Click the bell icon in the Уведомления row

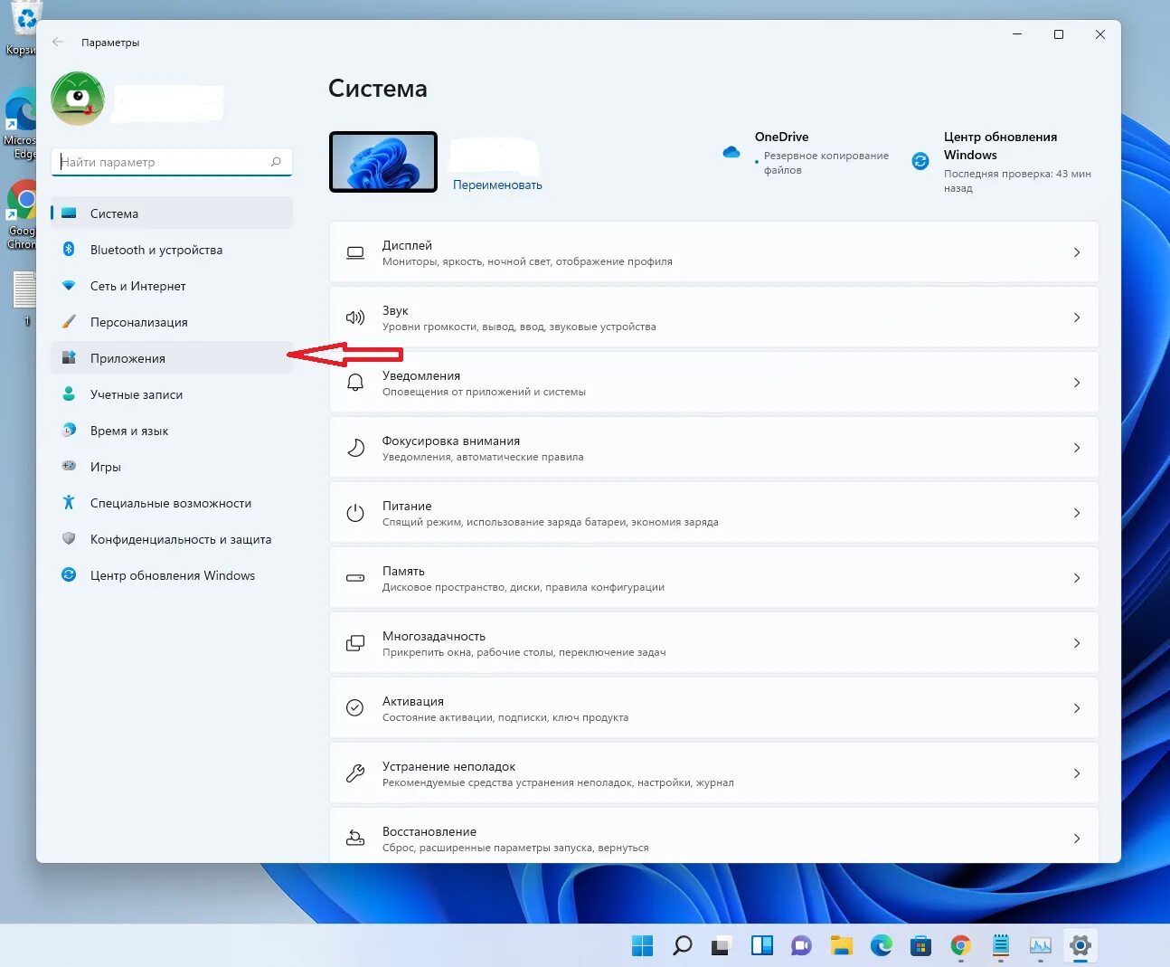355,383
